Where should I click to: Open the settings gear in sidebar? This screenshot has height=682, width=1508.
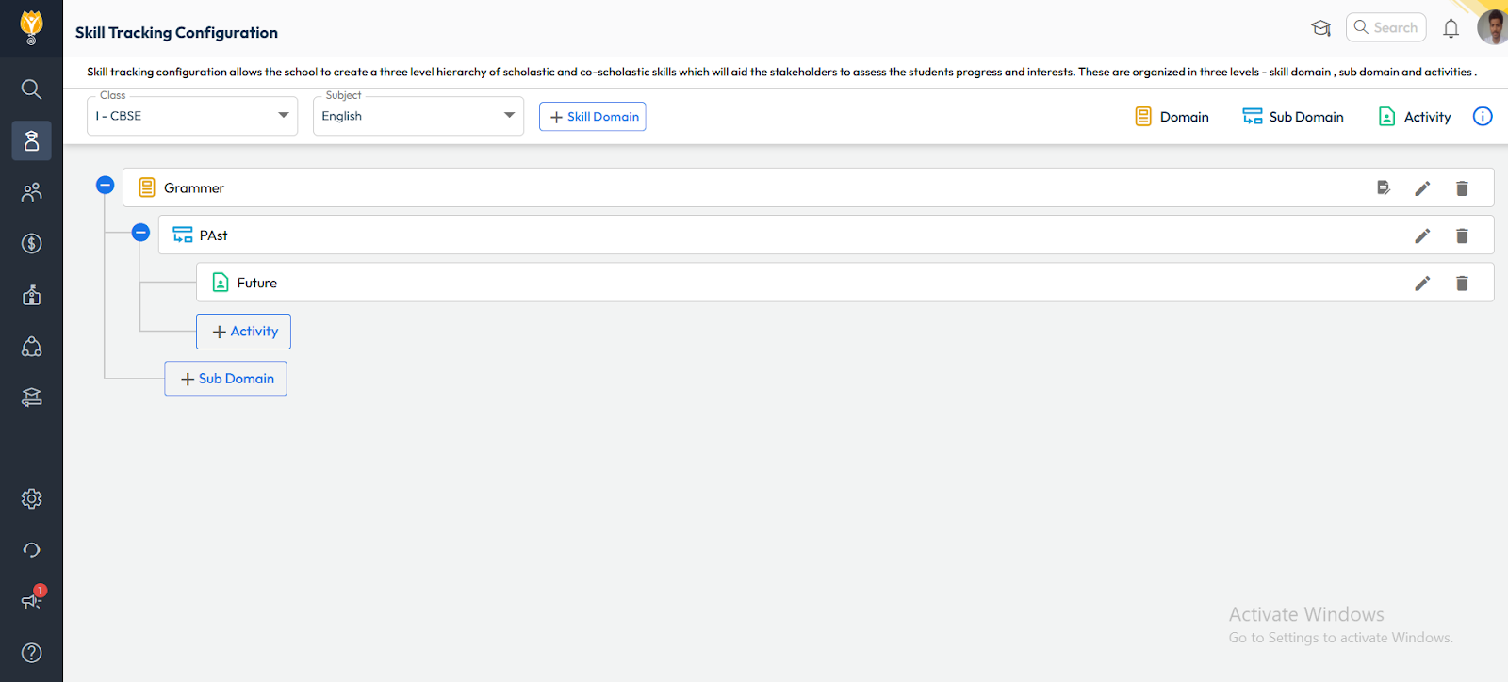31,498
